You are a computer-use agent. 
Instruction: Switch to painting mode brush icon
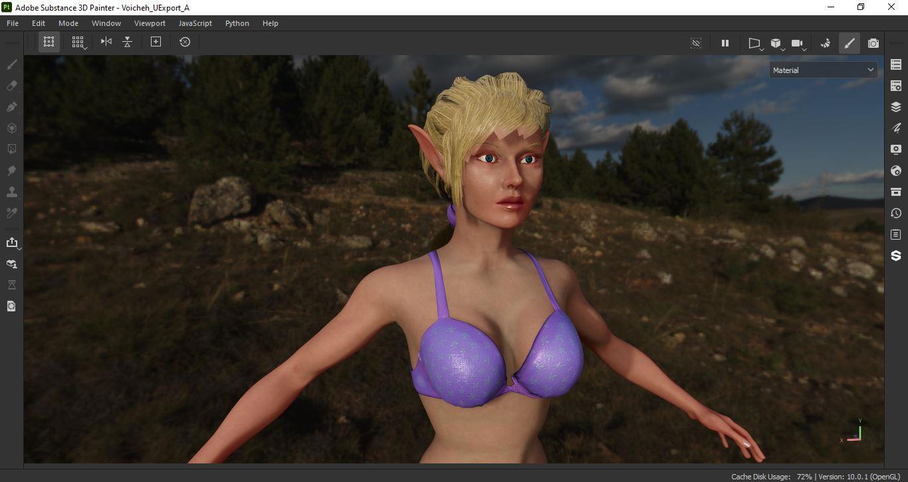pyautogui.click(x=850, y=43)
